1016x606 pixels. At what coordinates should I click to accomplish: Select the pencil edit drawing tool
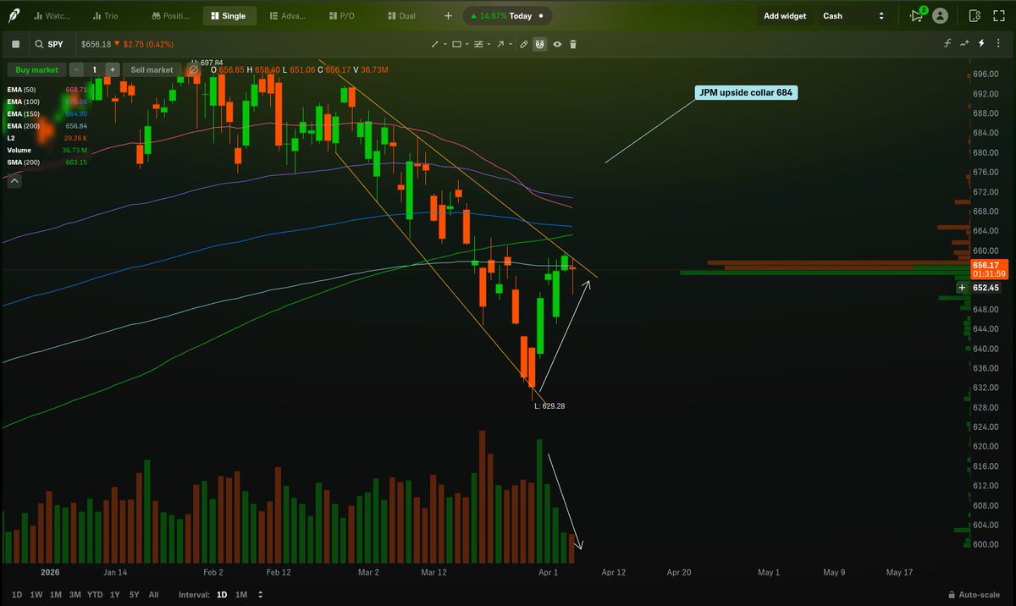coord(524,44)
